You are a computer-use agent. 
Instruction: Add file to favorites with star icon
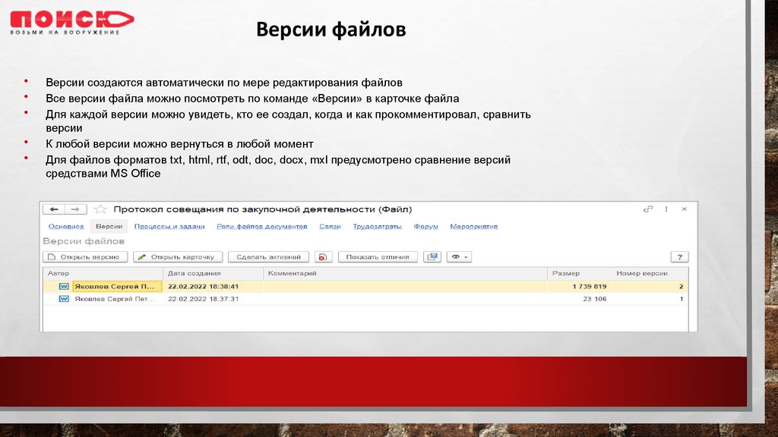tap(100, 209)
